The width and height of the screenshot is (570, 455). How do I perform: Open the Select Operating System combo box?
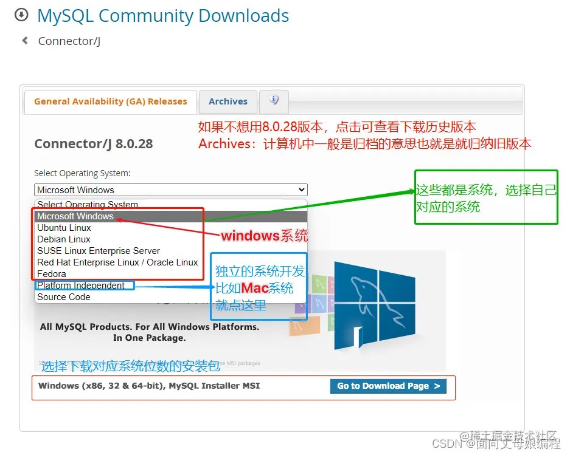click(x=171, y=190)
